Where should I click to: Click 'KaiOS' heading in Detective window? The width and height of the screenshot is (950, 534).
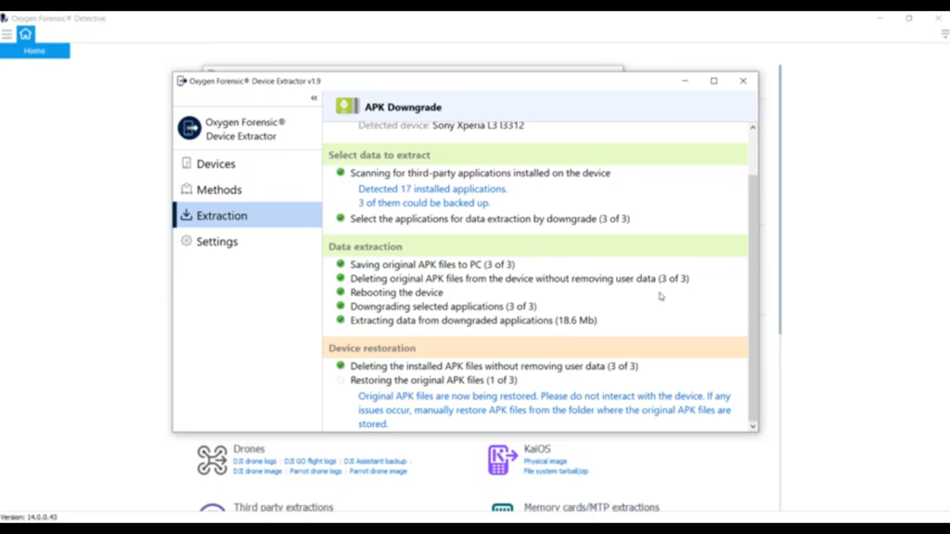point(537,449)
